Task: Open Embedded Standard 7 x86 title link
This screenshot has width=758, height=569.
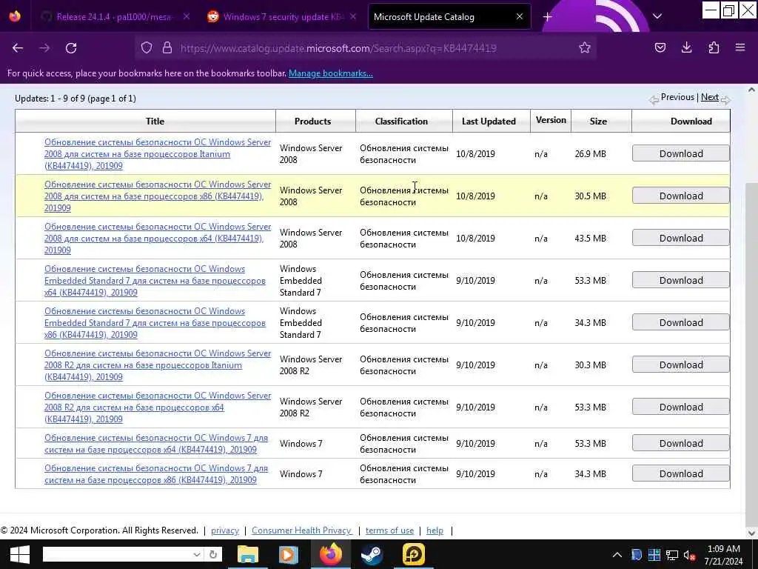Action: click(x=155, y=323)
